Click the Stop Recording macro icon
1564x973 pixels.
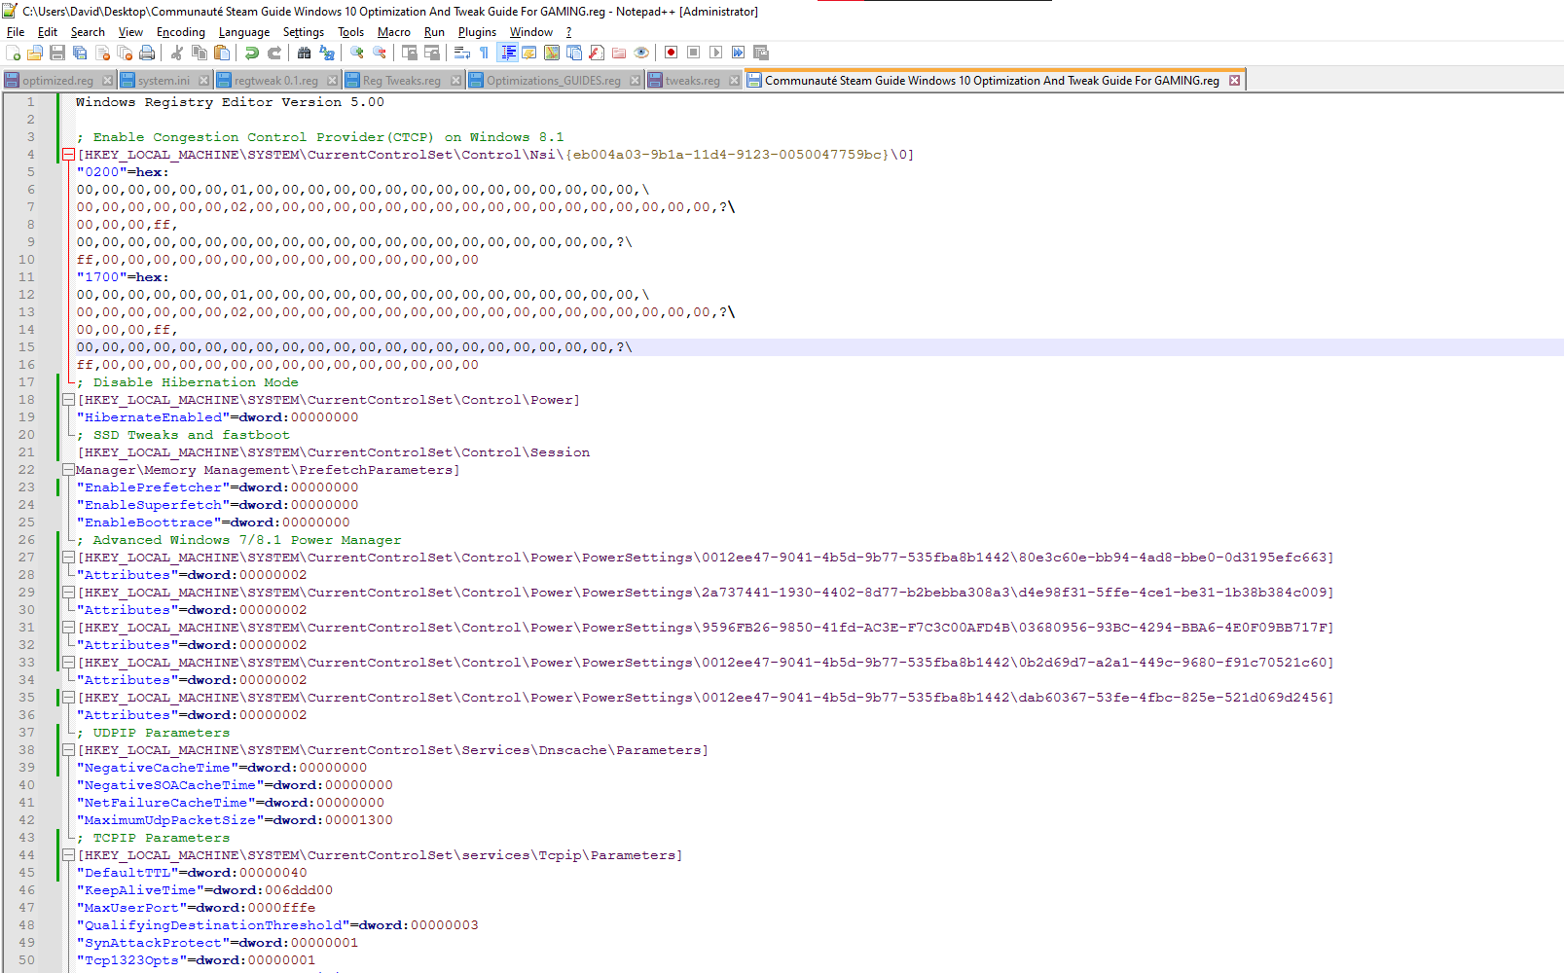694,53
